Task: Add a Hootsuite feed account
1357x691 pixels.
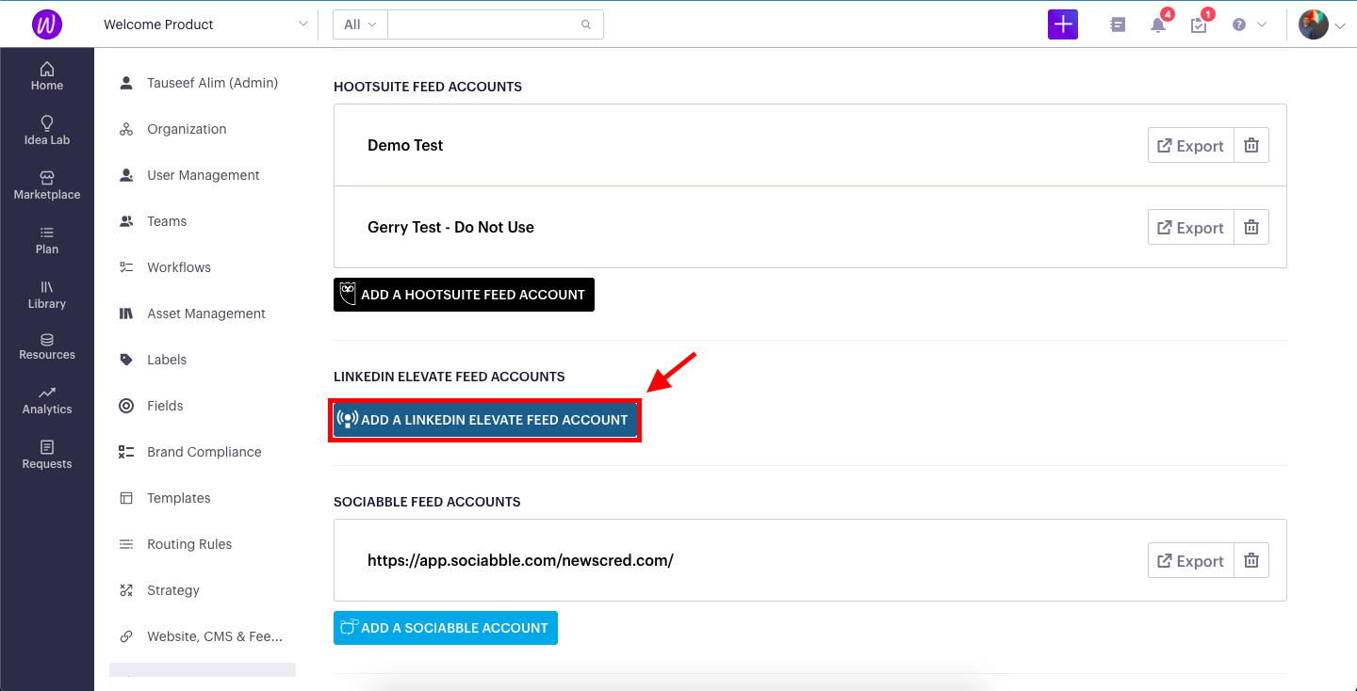Action: point(464,295)
